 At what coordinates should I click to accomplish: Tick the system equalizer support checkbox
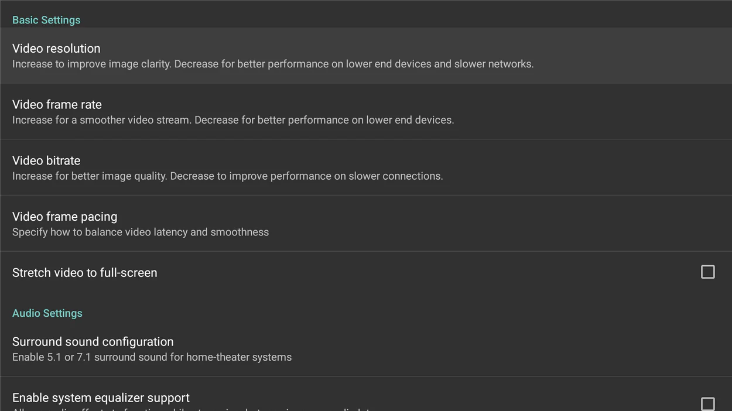(x=707, y=404)
